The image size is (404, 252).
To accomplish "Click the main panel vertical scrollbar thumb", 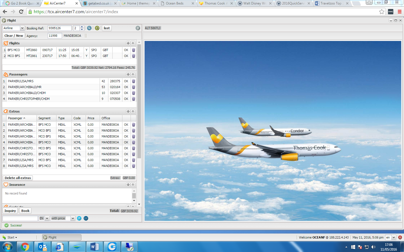I will point(139,102).
